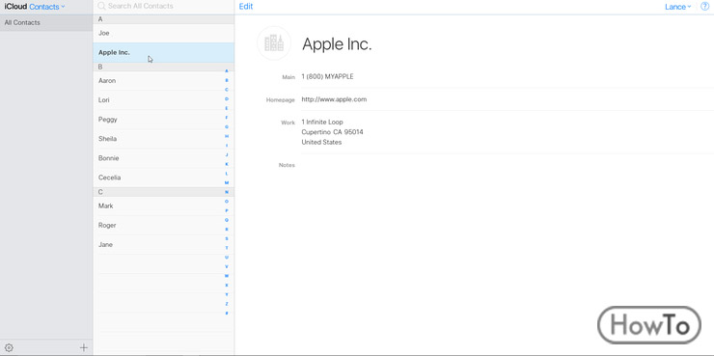This screenshot has height=356, width=714.
Task: Open the http://www.apple.com homepage link
Action: click(334, 99)
